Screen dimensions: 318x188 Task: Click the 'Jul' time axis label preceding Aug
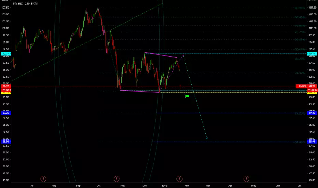pyautogui.click(x=32, y=186)
